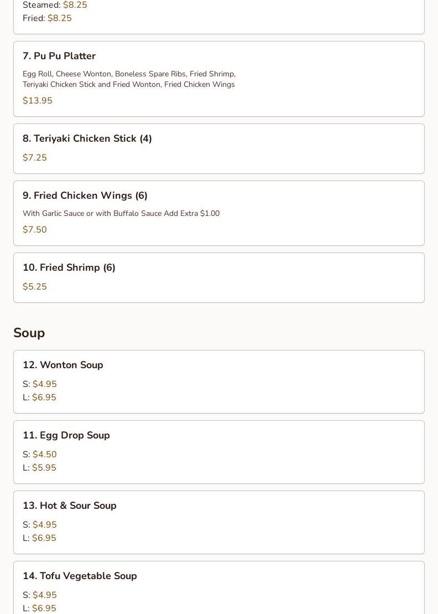Select the Egg Drop Soup item
This screenshot has width=438, height=614.
coord(219,452)
